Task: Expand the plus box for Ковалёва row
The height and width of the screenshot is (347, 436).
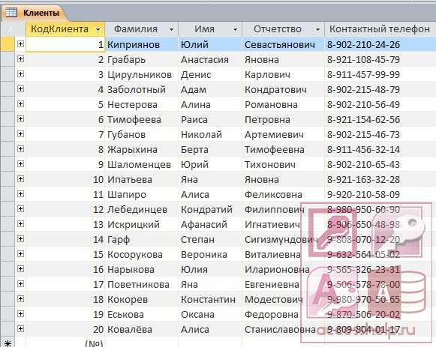Action: (x=20, y=329)
